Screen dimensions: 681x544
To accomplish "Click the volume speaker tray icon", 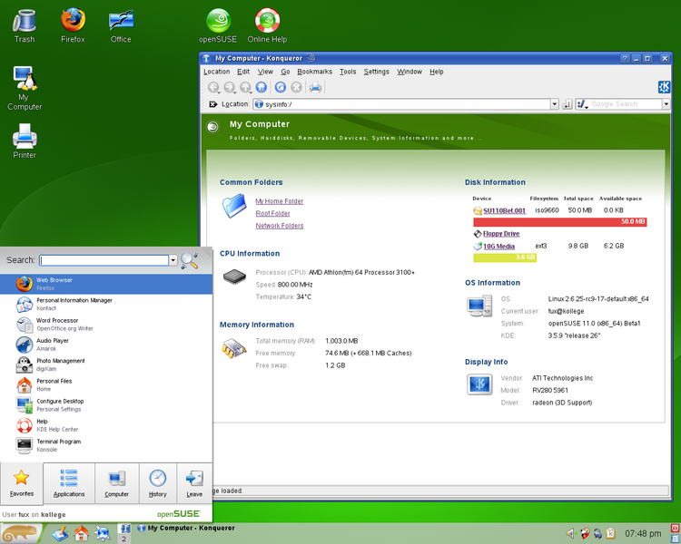I will click(x=570, y=533).
